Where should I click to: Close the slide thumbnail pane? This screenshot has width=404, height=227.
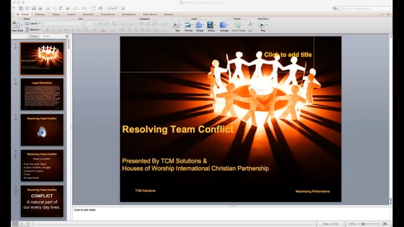tap(67, 37)
